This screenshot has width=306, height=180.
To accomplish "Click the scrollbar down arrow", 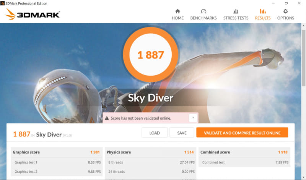I will (303, 177).
